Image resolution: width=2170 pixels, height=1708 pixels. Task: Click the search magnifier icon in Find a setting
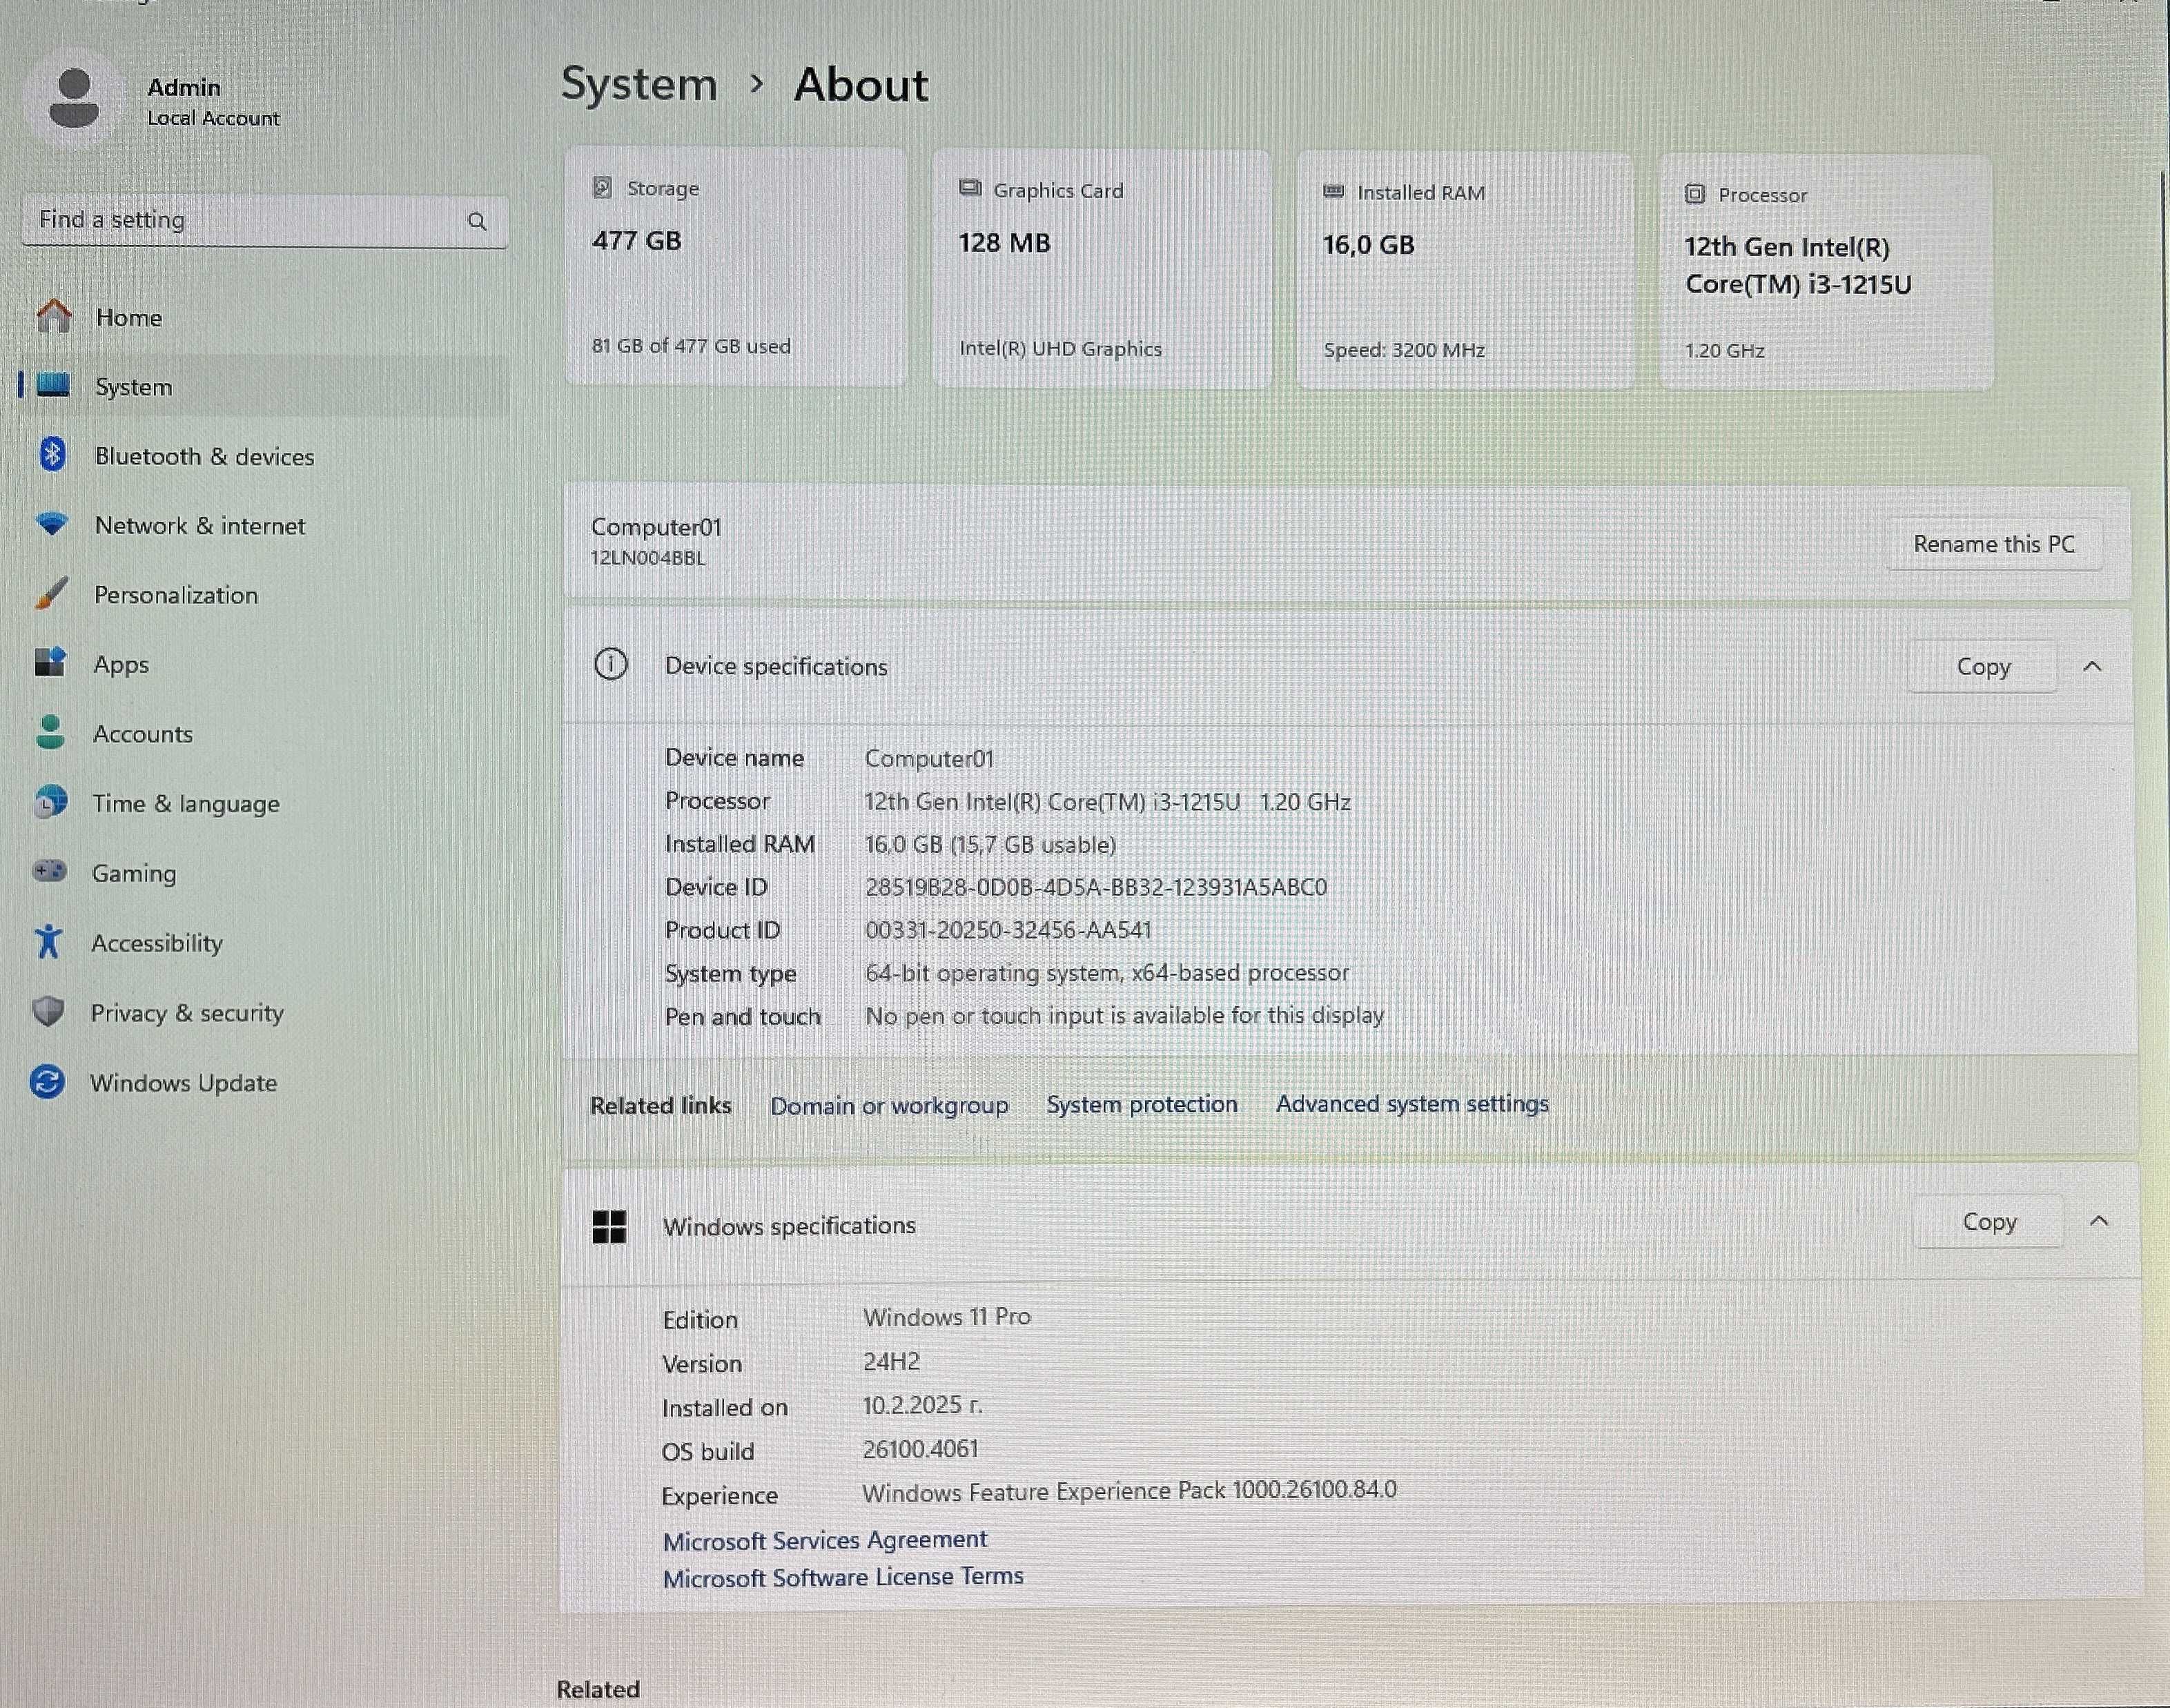477,221
